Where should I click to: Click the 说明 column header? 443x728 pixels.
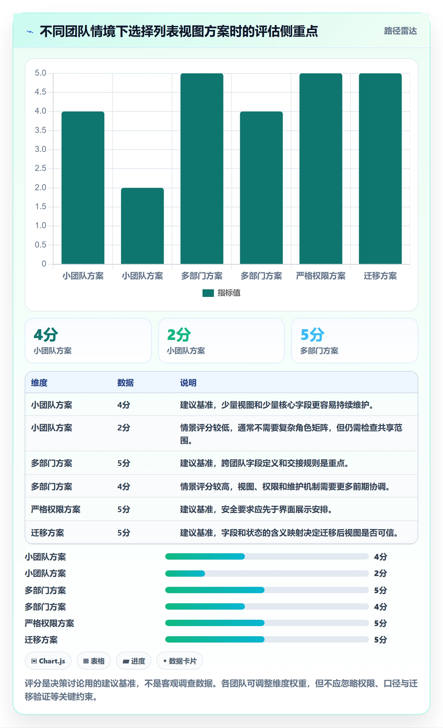click(x=188, y=383)
